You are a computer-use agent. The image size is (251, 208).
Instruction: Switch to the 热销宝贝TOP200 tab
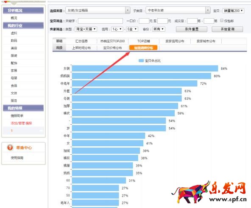click(112, 41)
